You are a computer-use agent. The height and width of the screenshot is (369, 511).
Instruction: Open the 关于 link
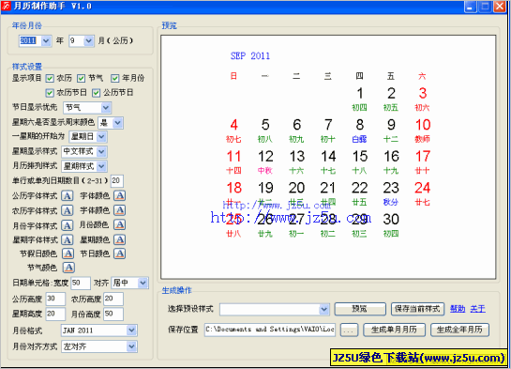tap(478, 309)
